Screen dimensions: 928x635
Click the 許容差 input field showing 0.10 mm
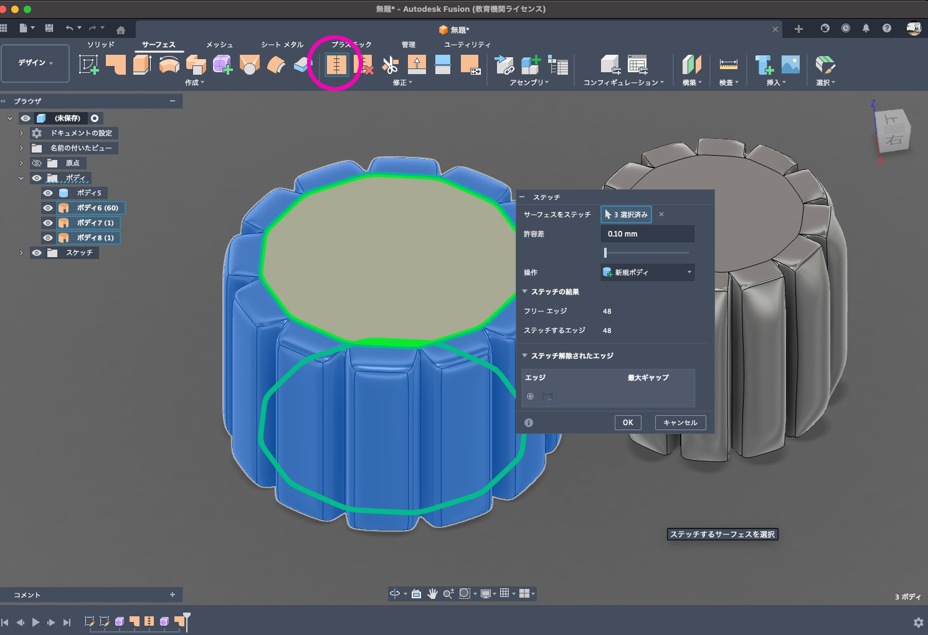(647, 234)
